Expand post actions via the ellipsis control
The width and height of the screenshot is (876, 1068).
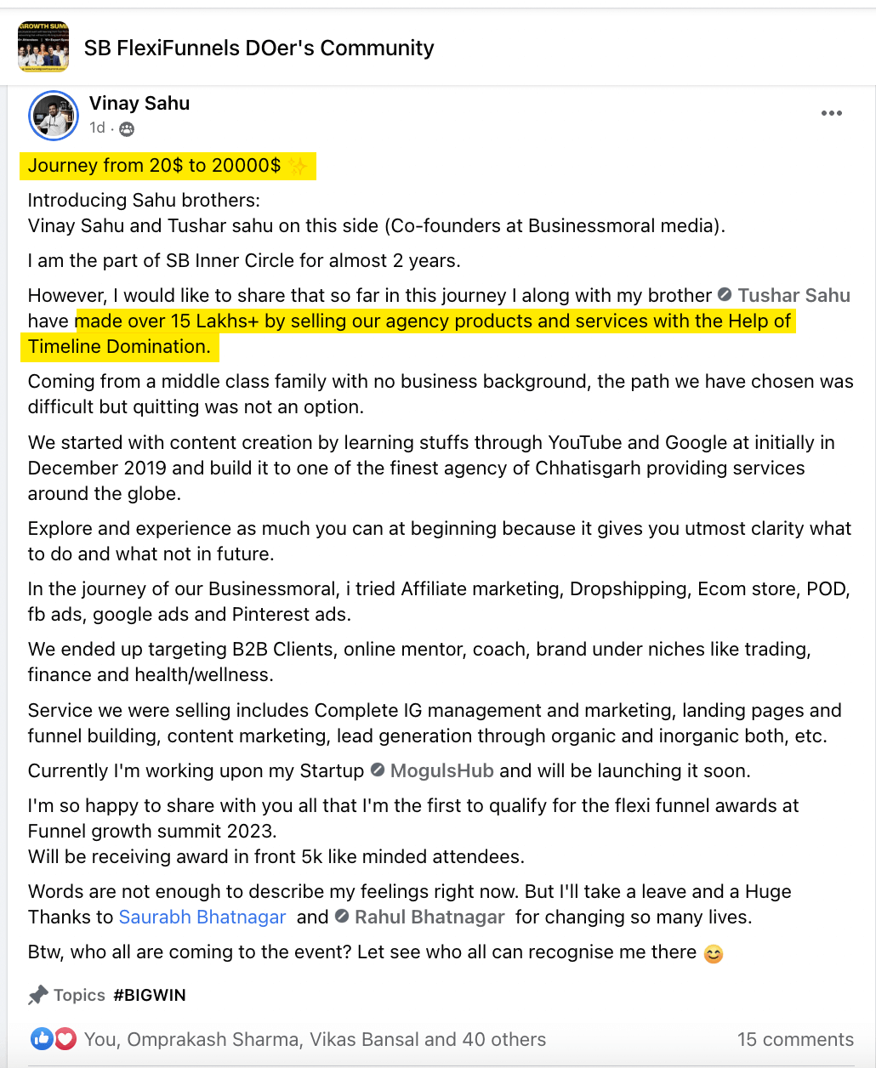click(x=832, y=112)
